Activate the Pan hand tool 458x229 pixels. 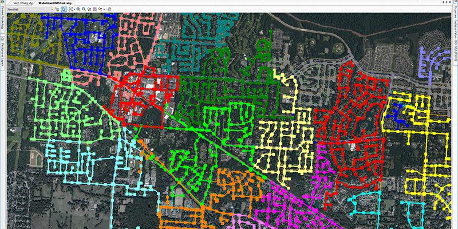pos(110,10)
